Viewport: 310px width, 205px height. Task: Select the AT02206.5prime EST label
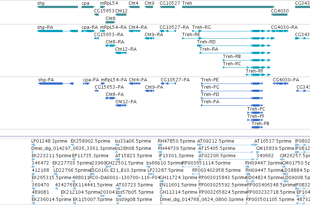pyautogui.click(x=217, y=156)
